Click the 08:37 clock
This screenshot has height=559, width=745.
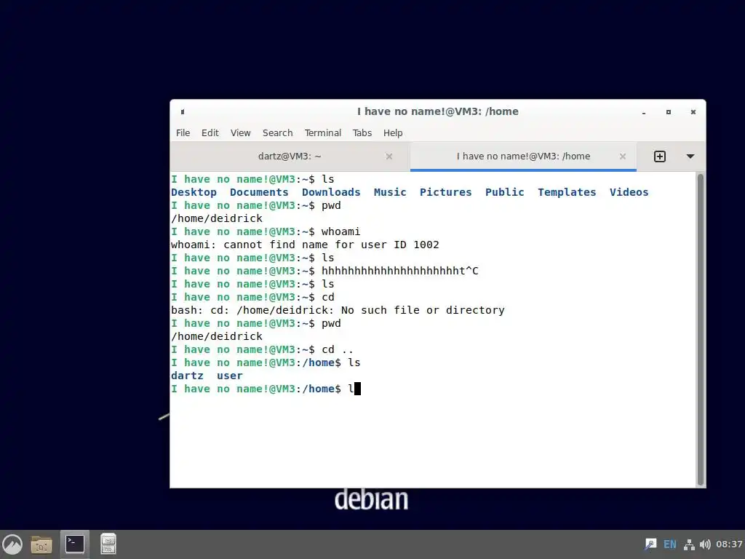click(729, 544)
